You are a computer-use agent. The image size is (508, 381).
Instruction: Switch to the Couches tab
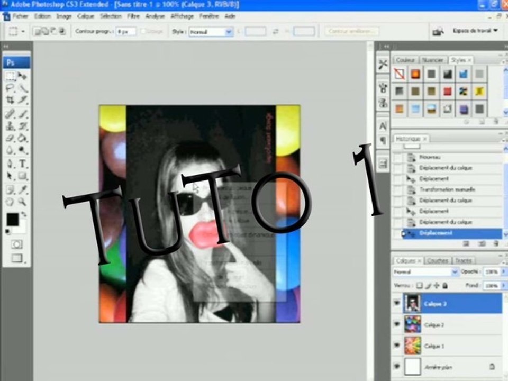click(x=438, y=261)
